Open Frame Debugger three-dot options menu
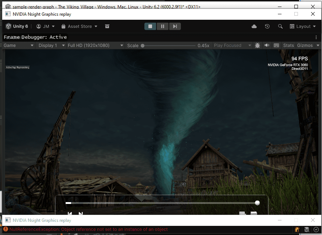Viewport: 322px width, 235px height. coord(316,37)
